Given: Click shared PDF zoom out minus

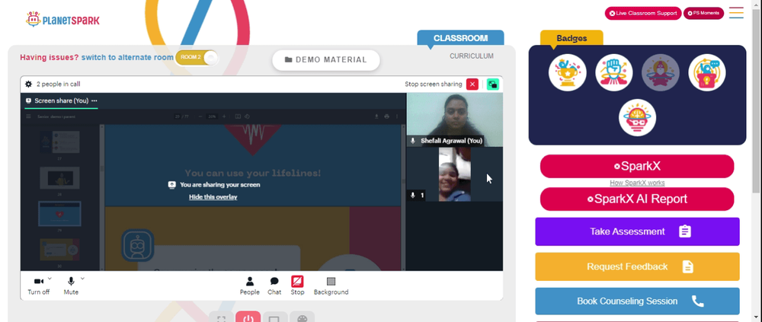Looking at the screenshot, I should point(200,116).
